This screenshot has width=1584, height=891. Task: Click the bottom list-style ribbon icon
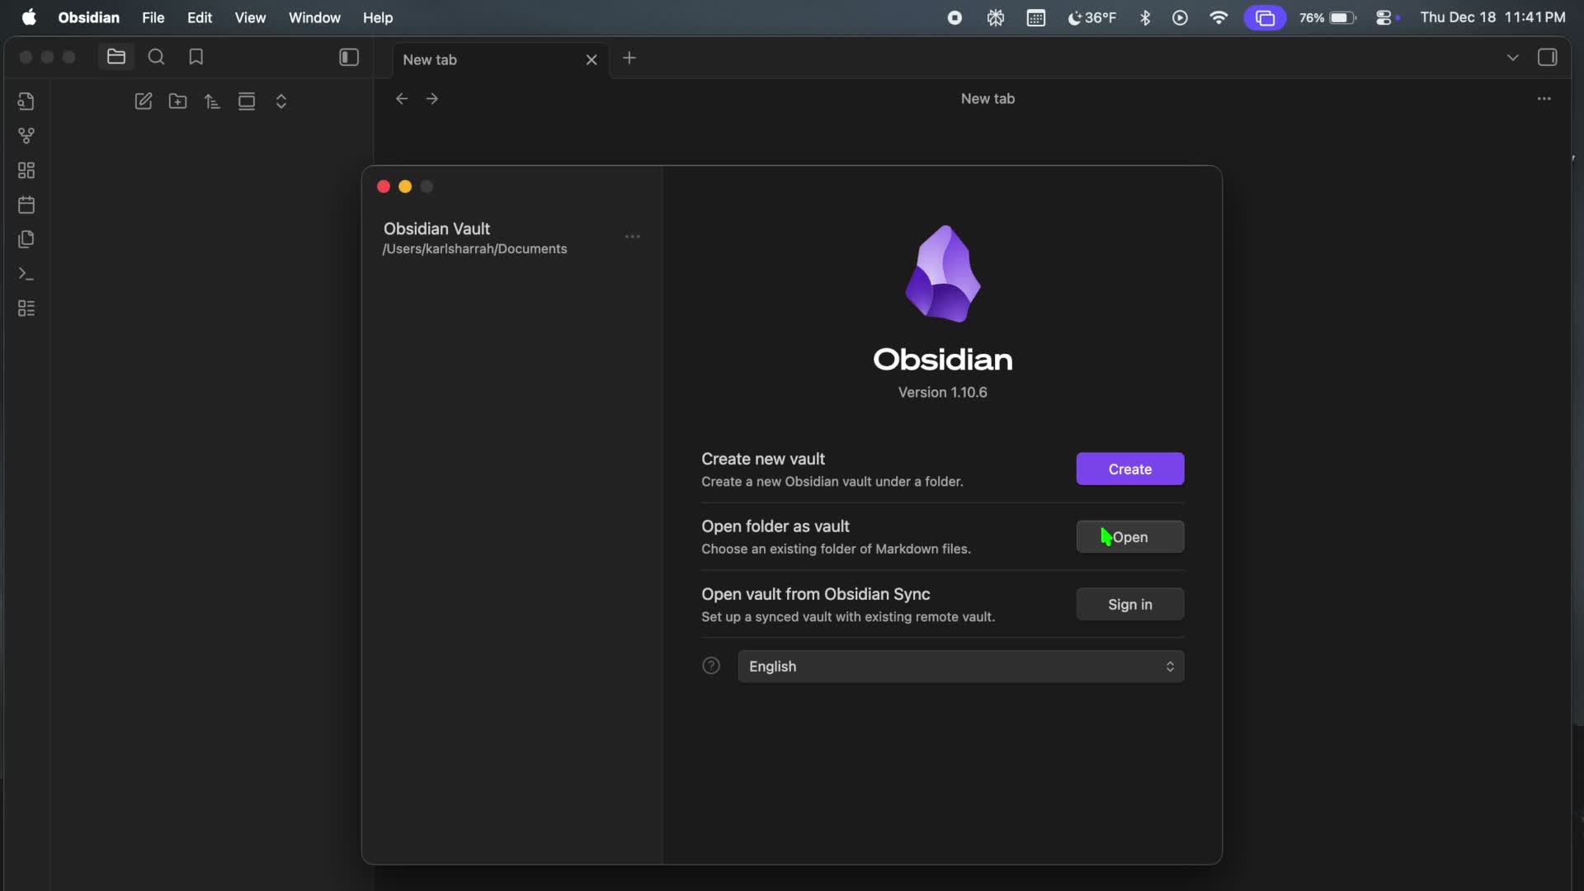click(26, 309)
